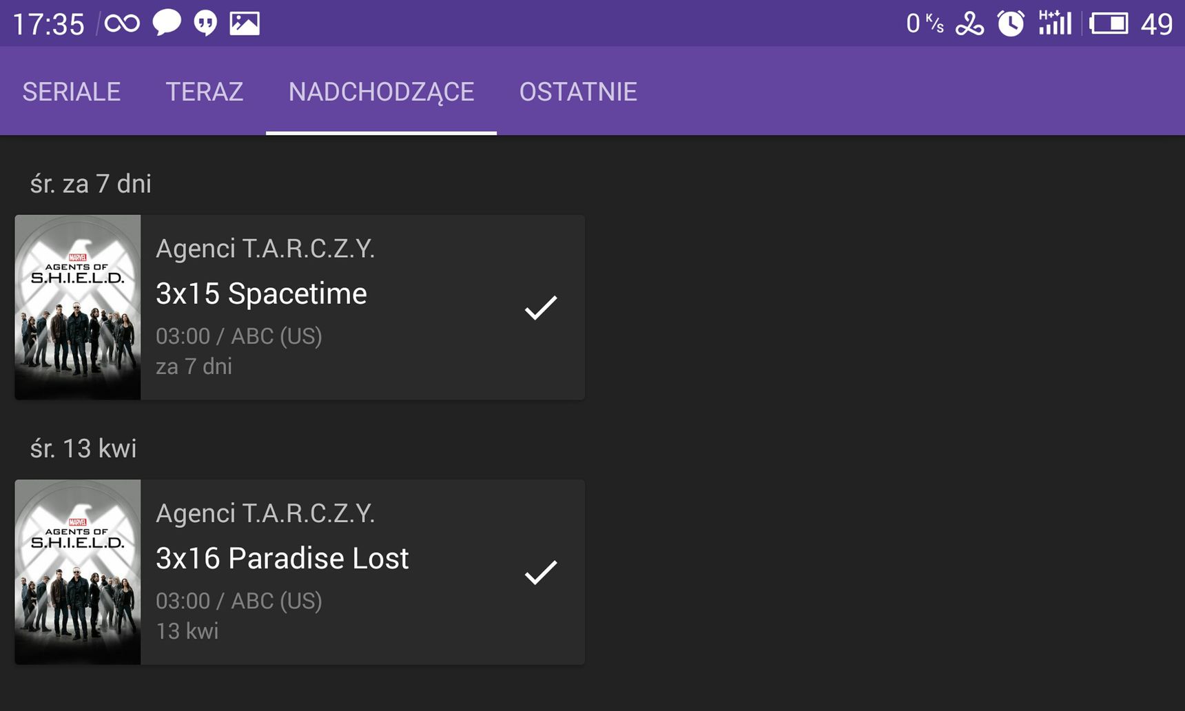Open the 3x16 Paradise Lost episode title
This screenshot has width=1185, height=711.
tap(282, 558)
